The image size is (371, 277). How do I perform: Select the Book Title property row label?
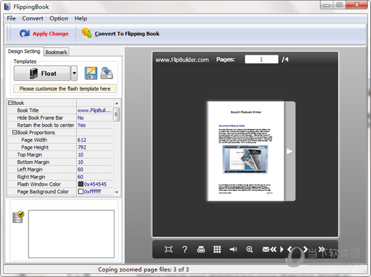(28, 110)
